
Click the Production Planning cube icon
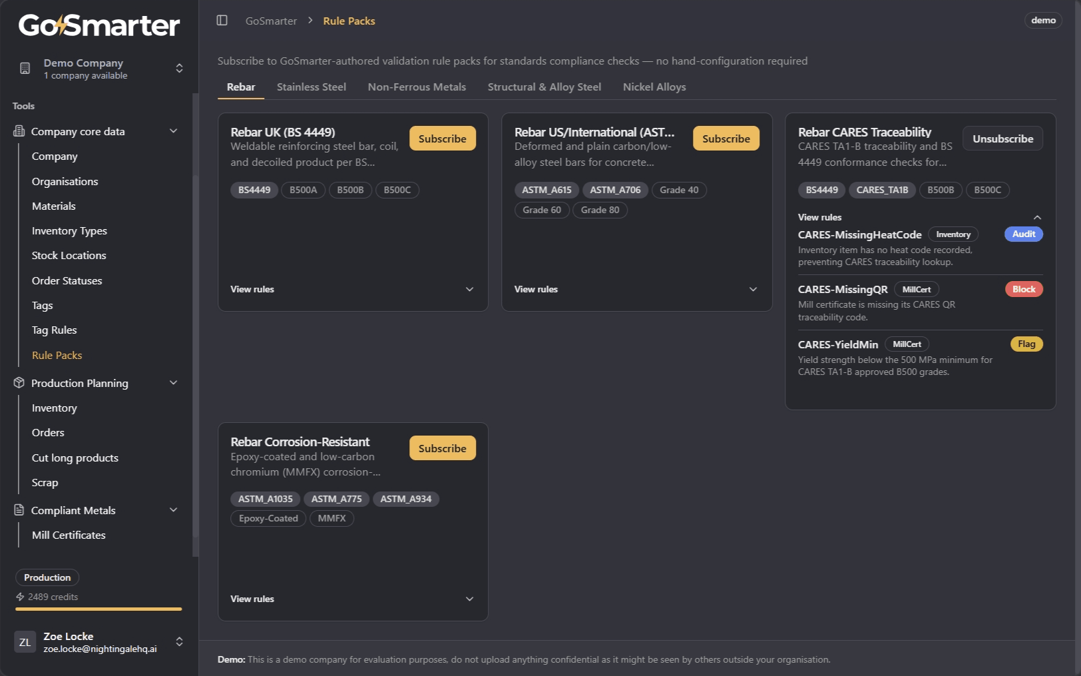[x=19, y=383]
